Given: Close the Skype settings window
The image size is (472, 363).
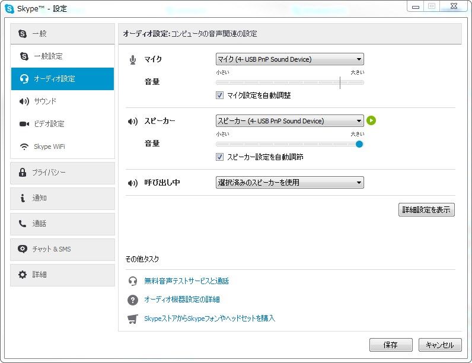Looking at the screenshot, I should [x=454, y=7].
